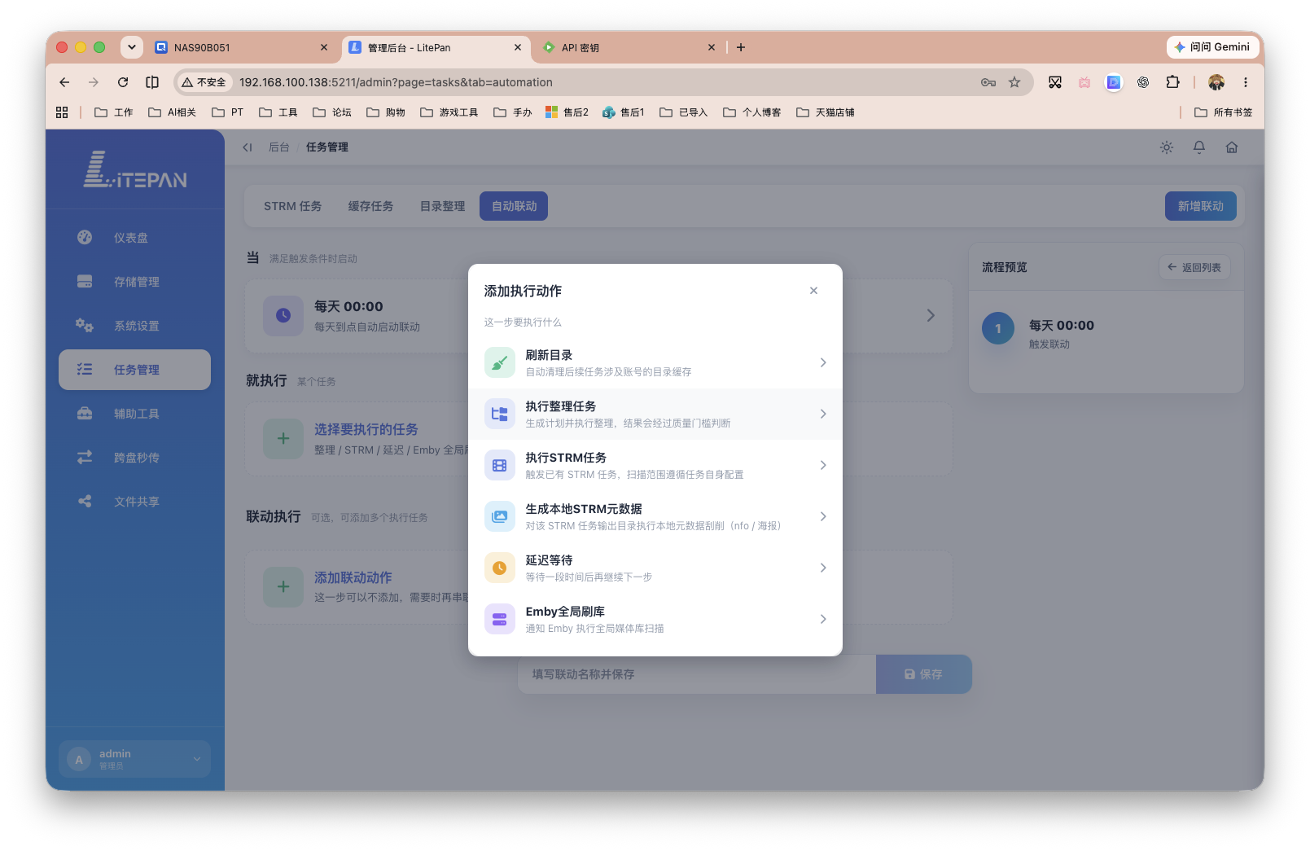Open a new browser tab
1310x851 pixels.
point(741,48)
